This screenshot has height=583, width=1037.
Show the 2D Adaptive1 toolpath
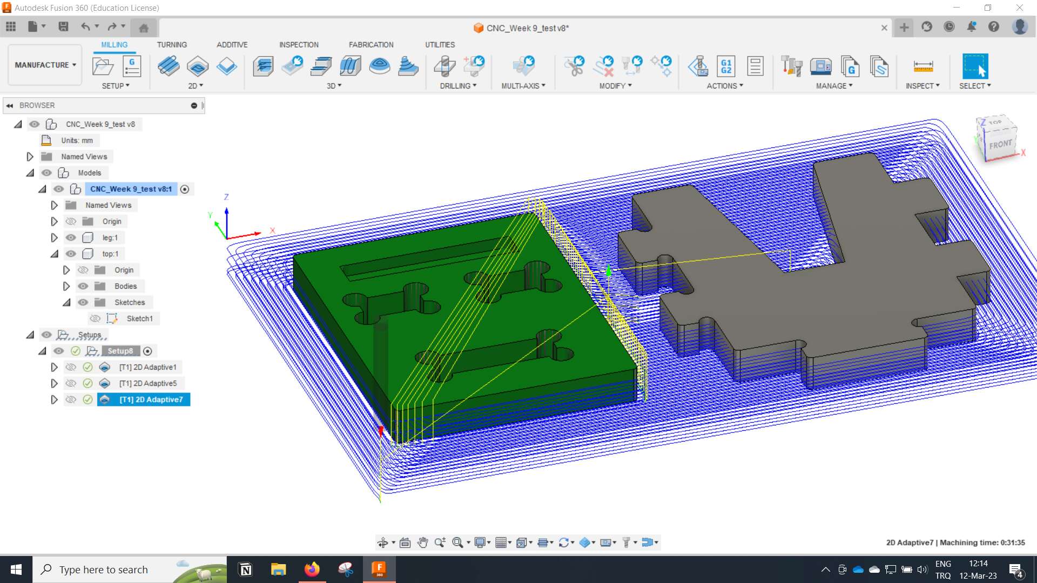[x=71, y=367]
